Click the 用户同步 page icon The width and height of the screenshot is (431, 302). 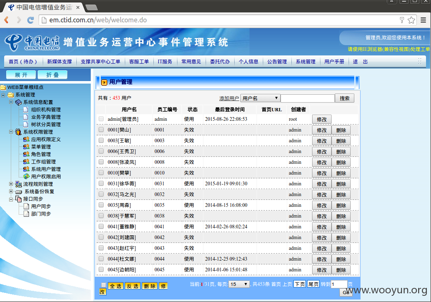click(26, 206)
